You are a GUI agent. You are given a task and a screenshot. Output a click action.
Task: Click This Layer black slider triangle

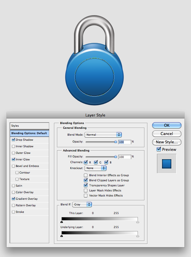click(62, 222)
